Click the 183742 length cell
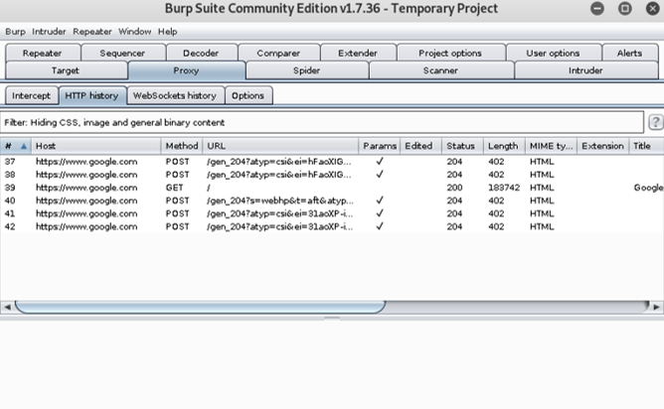The width and height of the screenshot is (664, 409). point(504,188)
